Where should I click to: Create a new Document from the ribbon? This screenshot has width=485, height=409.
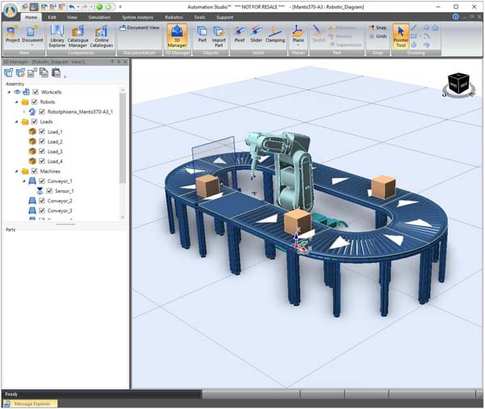(x=32, y=34)
